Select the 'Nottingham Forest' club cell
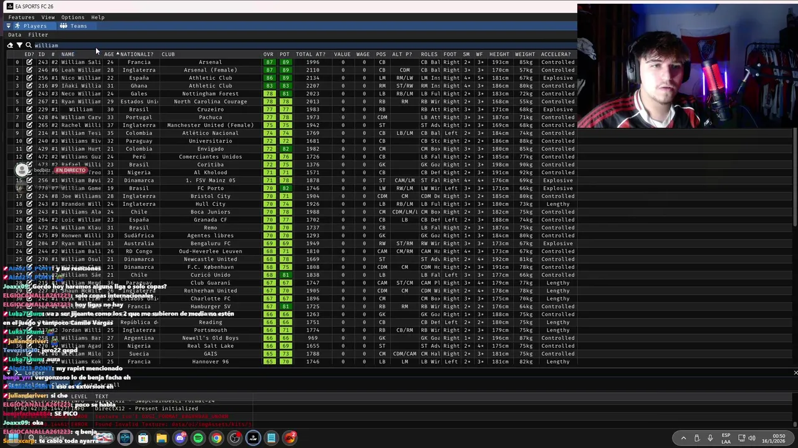The image size is (798, 448). (x=210, y=94)
